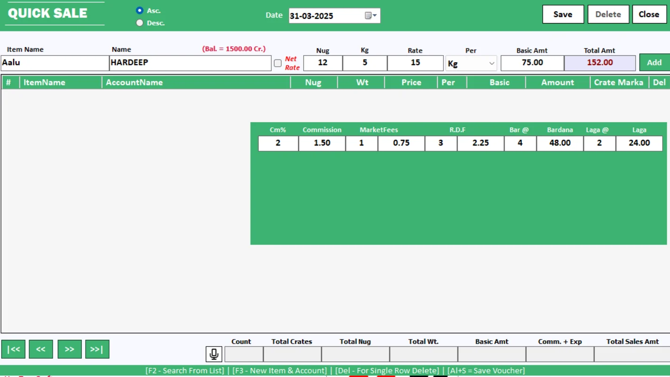The height and width of the screenshot is (377, 670).
Task: Click the Delete button at top
Action: tap(608, 14)
